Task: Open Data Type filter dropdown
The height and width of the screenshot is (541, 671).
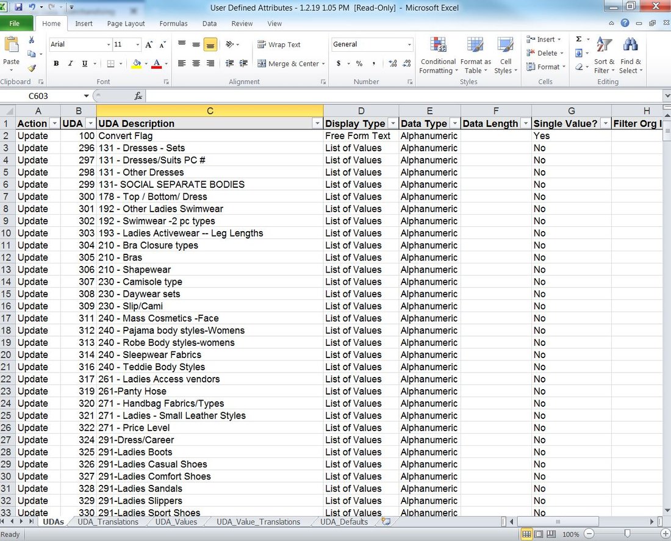Action: pyautogui.click(x=454, y=124)
